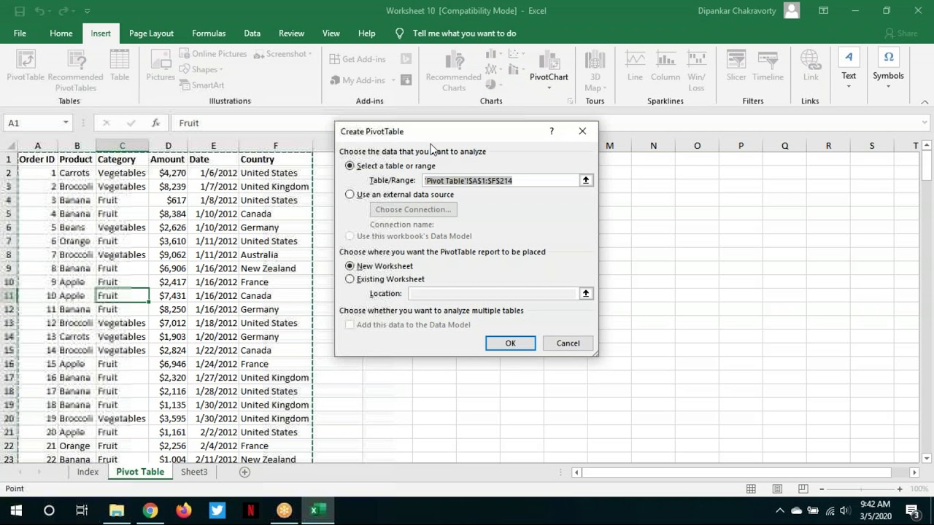Image resolution: width=934 pixels, height=525 pixels.
Task: Click the zoom slider in status bar
Action: click(x=860, y=489)
